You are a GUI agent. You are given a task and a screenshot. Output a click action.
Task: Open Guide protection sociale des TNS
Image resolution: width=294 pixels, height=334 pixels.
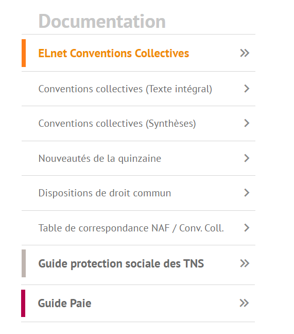121,264
